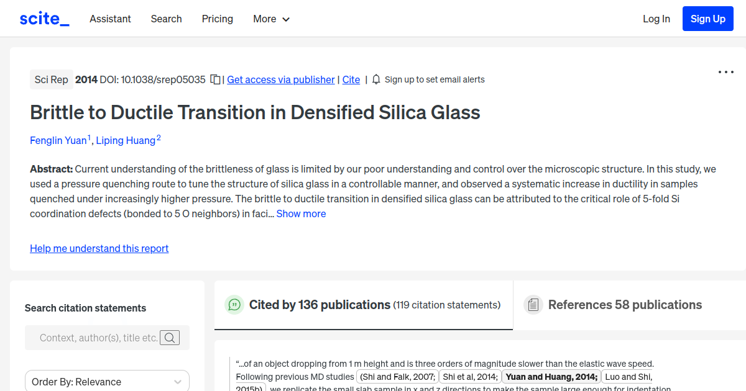This screenshot has width=746, height=391.
Task: Open the scite_ home page via logo
Action: tap(44, 18)
